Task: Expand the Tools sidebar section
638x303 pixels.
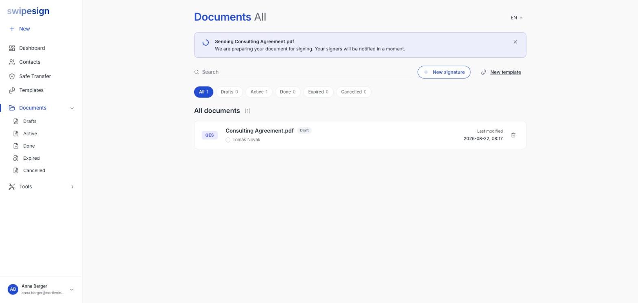Action: 72,187
